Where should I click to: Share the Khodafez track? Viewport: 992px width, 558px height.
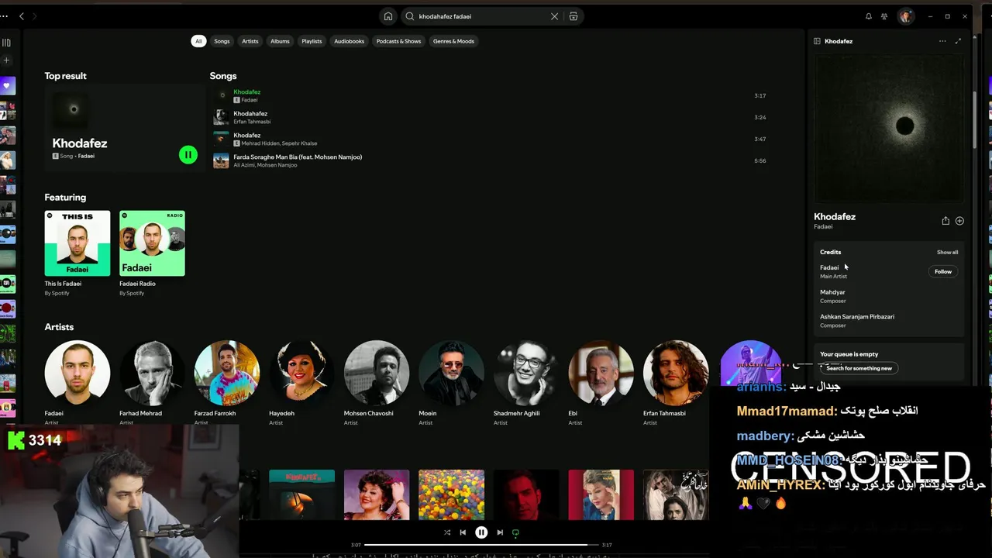pos(945,221)
